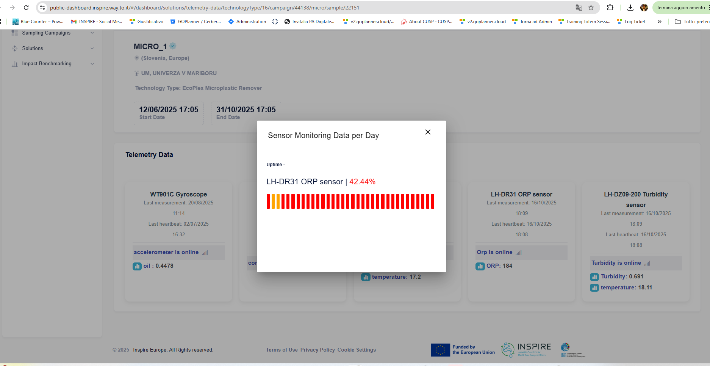
Task: Click the browser profile avatar
Action: [644, 8]
